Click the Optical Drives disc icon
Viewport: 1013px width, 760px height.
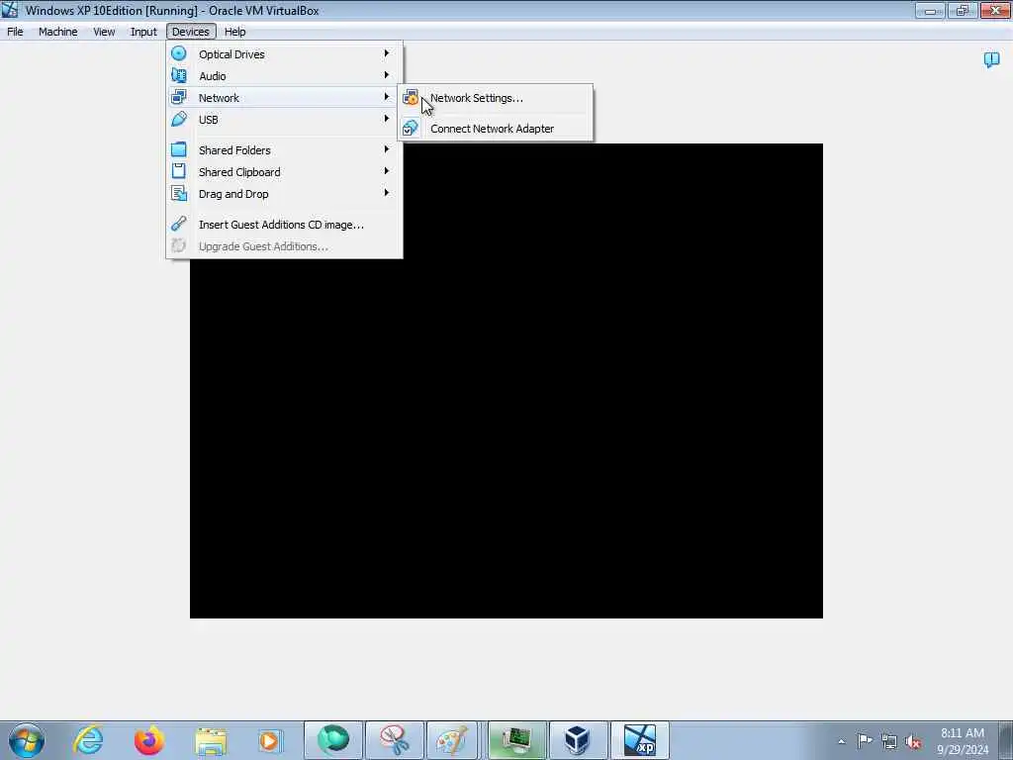[x=179, y=53]
